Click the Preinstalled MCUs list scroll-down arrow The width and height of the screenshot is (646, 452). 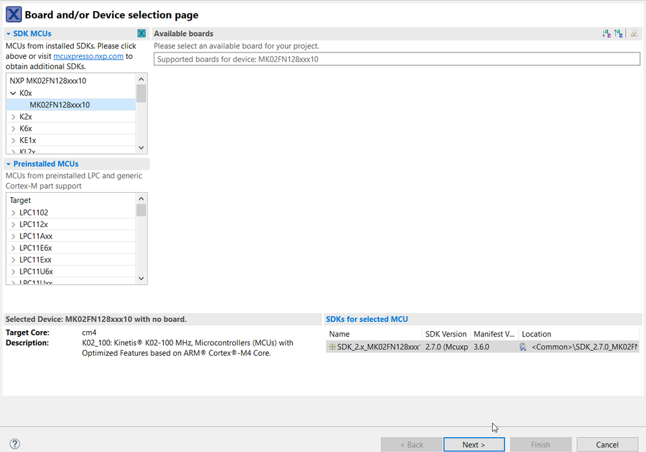click(142, 279)
